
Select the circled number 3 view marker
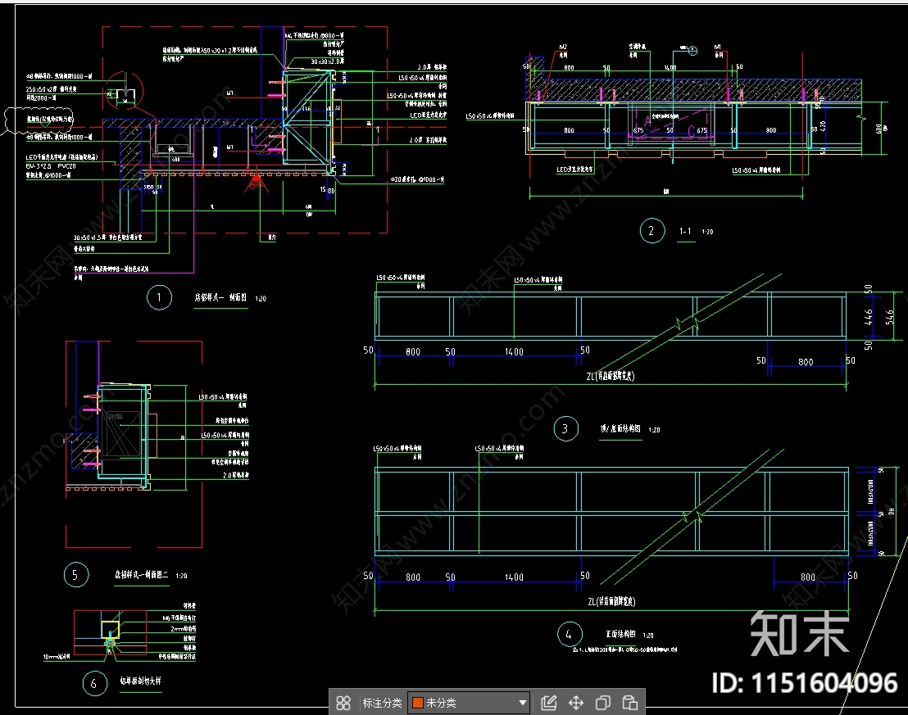565,429
